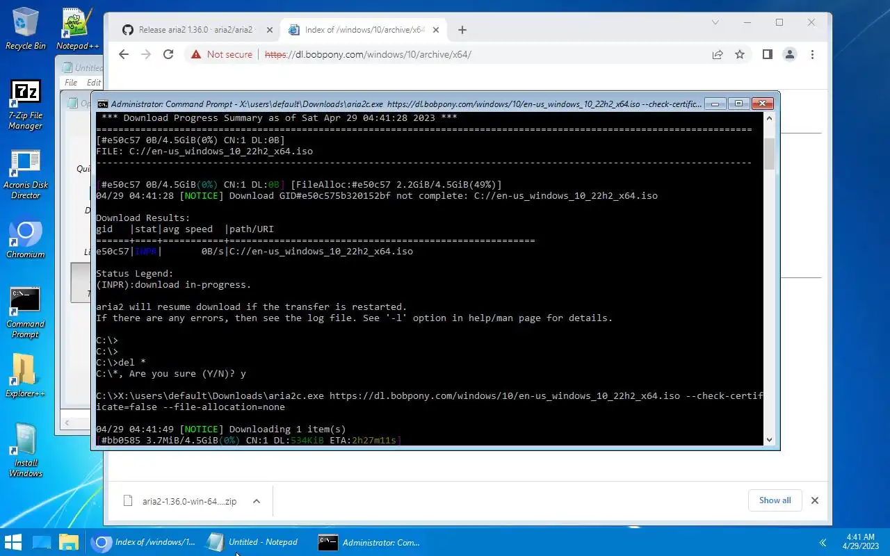Click the 'Status Legend:' text
This screenshot has height=556, width=890.
click(x=134, y=273)
